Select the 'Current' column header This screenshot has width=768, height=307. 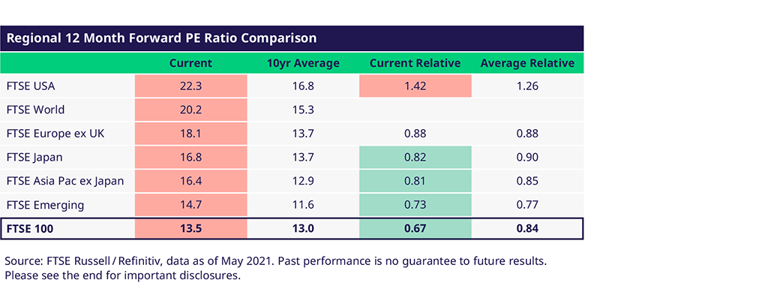click(x=190, y=63)
